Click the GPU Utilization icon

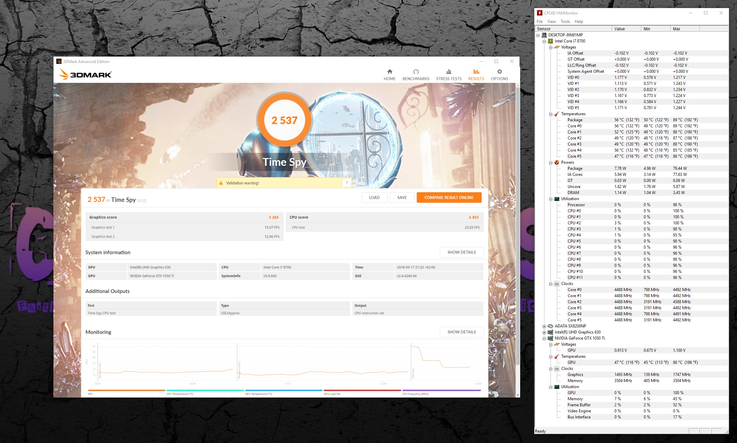click(557, 387)
